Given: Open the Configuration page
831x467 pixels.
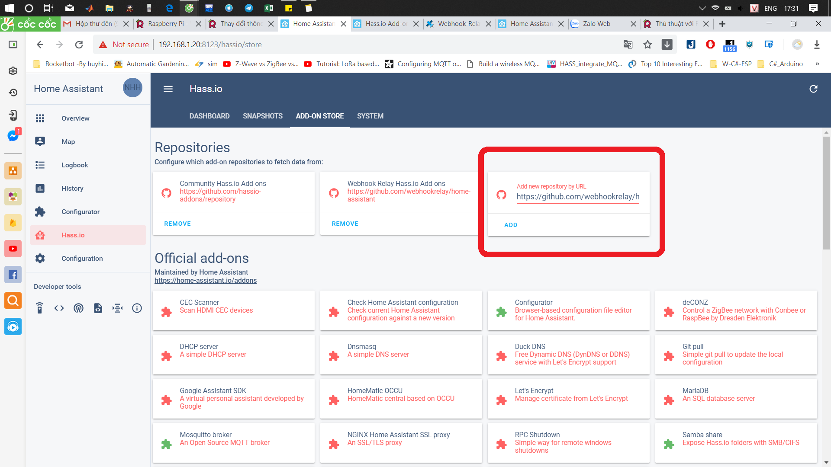Looking at the screenshot, I should [x=88, y=259].
